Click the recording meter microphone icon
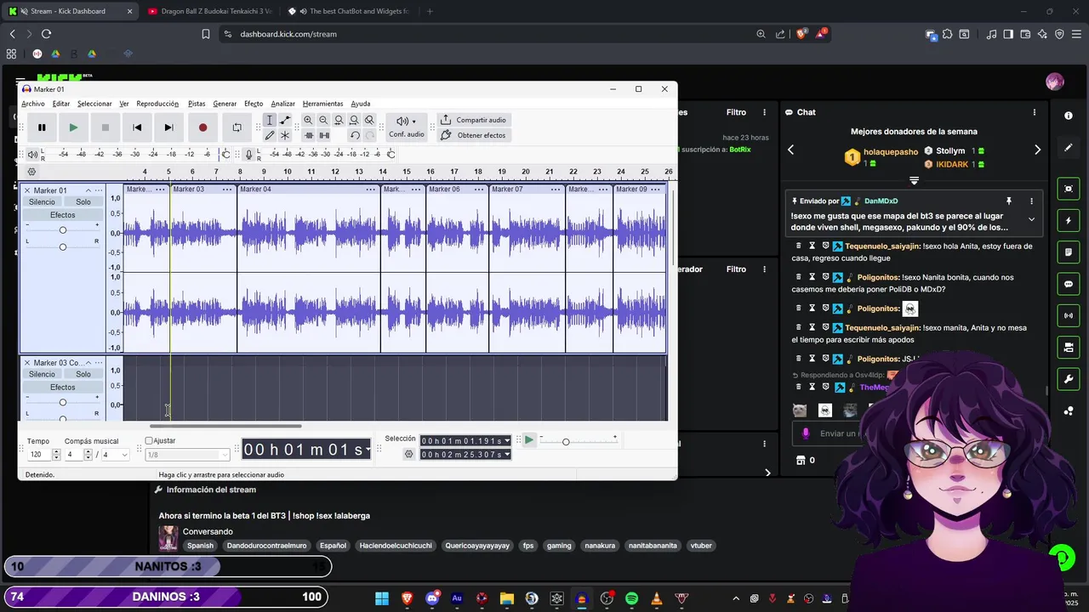The image size is (1089, 612). click(x=249, y=154)
